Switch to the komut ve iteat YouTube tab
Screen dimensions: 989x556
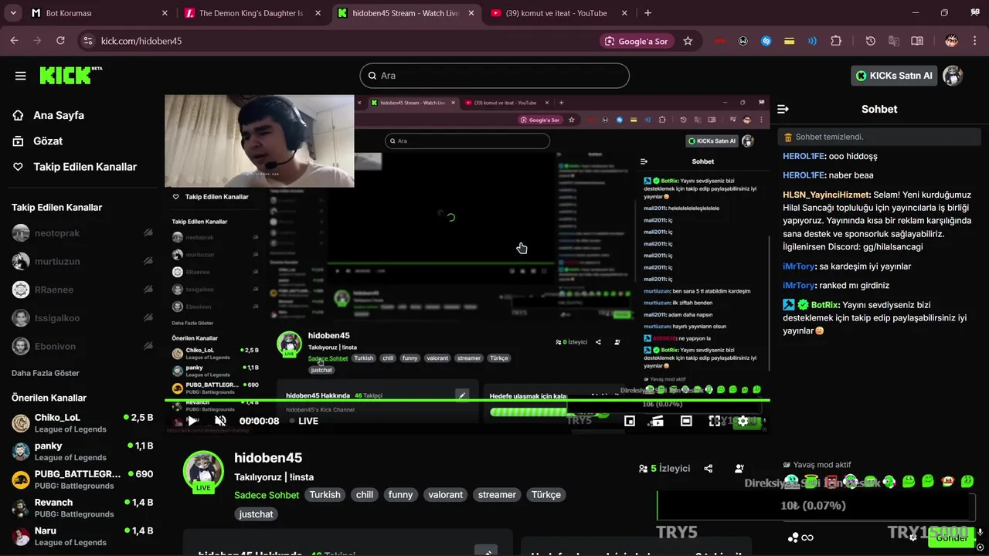pyautogui.click(x=559, y=13)
